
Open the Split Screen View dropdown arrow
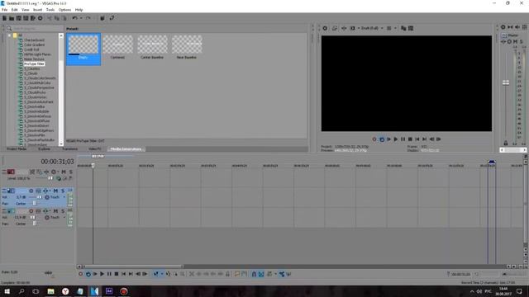click(x=358, y=28)
